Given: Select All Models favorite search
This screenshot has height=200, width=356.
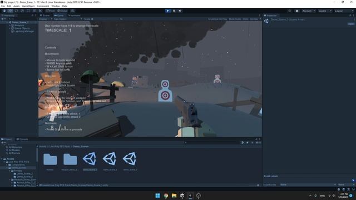Looking at the screenshot, I should click(x=13, y=150).
